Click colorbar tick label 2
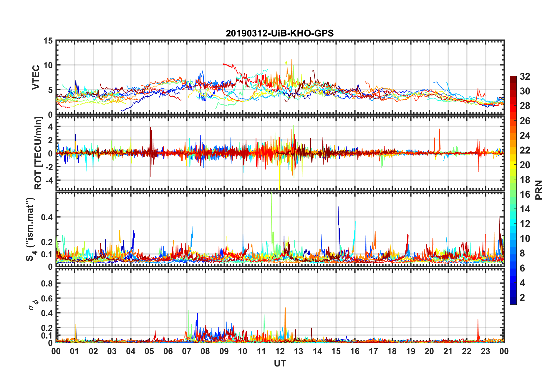The height and width of the screenshot is (380, 560). (x=522, y=298)
